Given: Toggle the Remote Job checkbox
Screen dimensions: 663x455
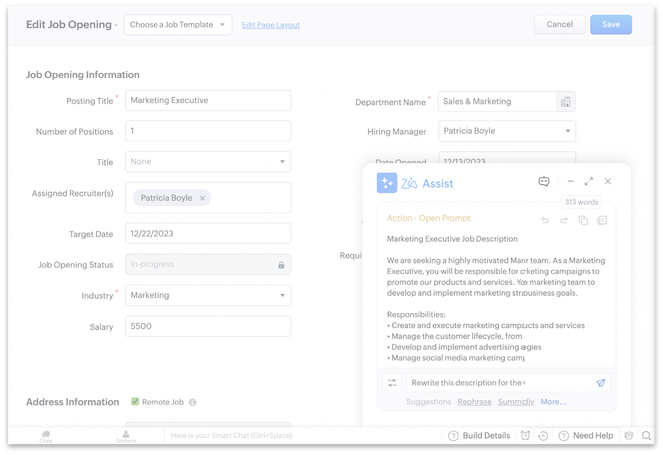Looking at the screenshot, I should click(135, 401).
